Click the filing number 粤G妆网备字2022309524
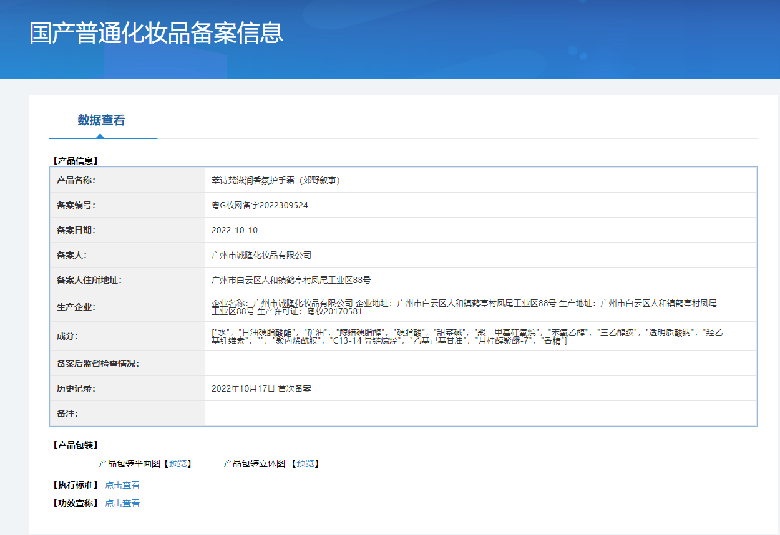Screen dimensions: 780x535 point(260,205)
